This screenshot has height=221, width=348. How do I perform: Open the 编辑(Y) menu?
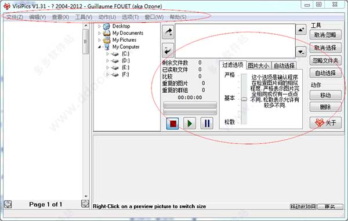37,17
